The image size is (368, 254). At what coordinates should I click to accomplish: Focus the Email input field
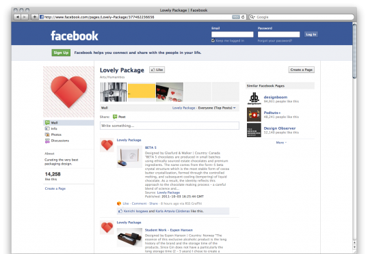click(x=233, y=34)
